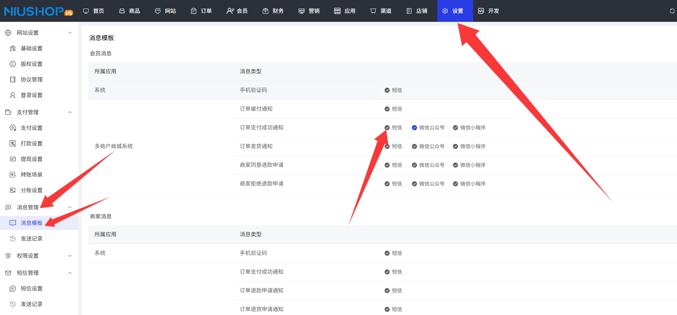The width and height of the screenshot is (677, 315).
Task: Click the refresh icon in top bar
Action: pyautogui.click(x=672, y=11)
